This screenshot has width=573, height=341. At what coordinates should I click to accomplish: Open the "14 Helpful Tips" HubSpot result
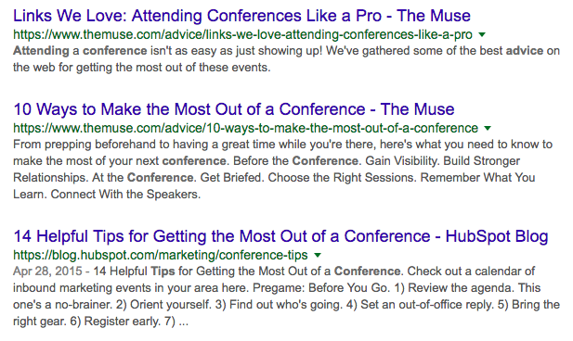280,236
